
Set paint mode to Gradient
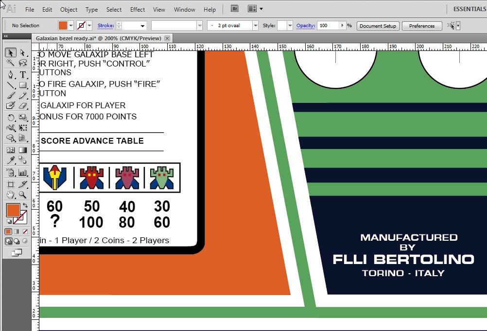tap(17, 232)
